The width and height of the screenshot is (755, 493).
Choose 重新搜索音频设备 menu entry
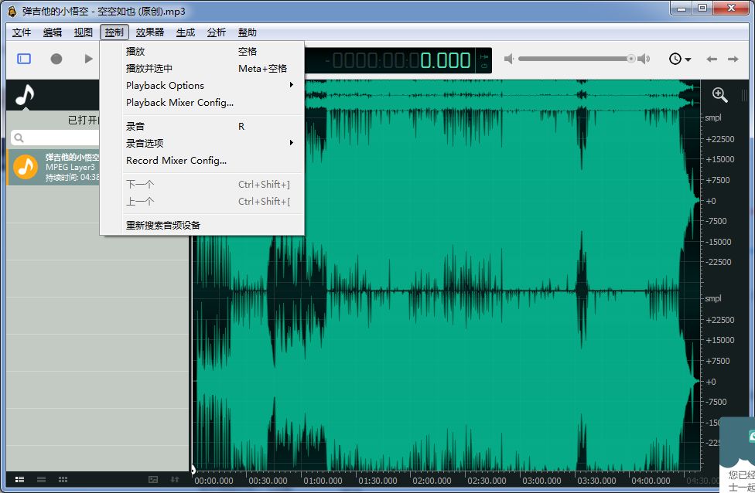tap(202, 225)
